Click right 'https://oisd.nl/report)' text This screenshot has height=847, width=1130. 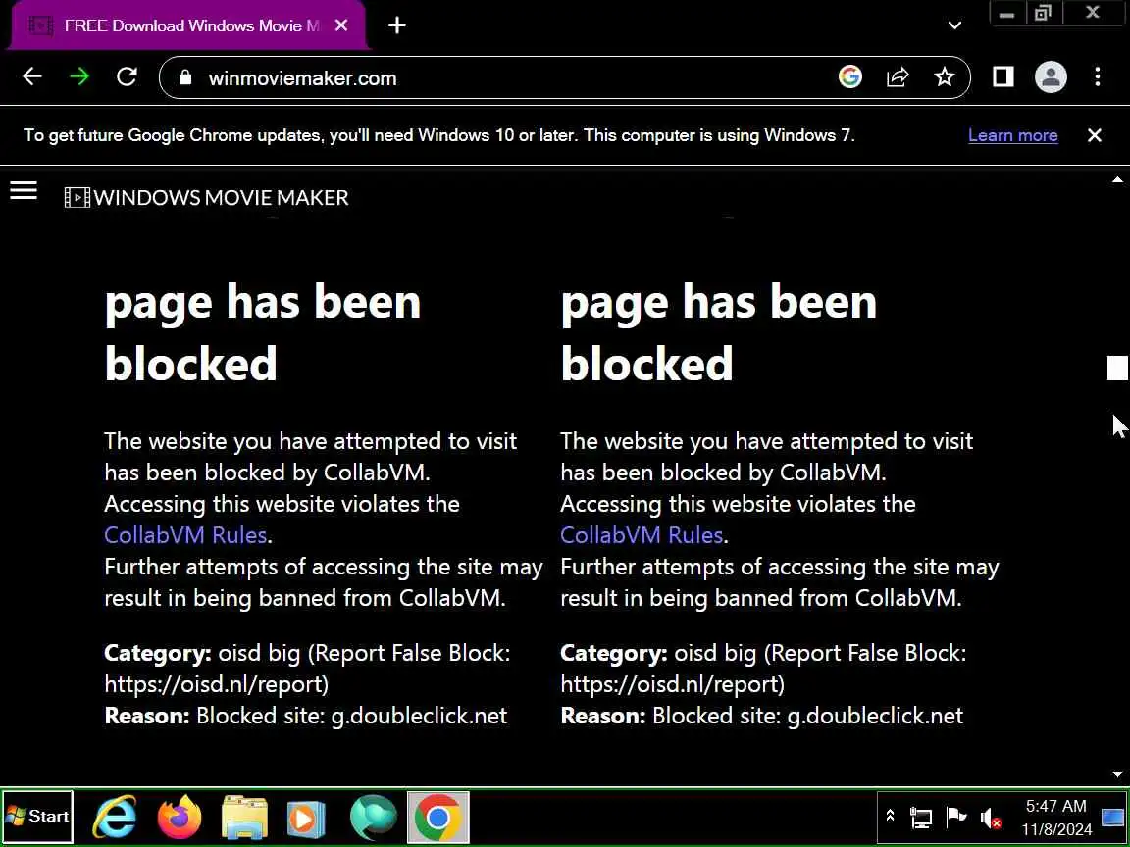[x=672, y=684]
